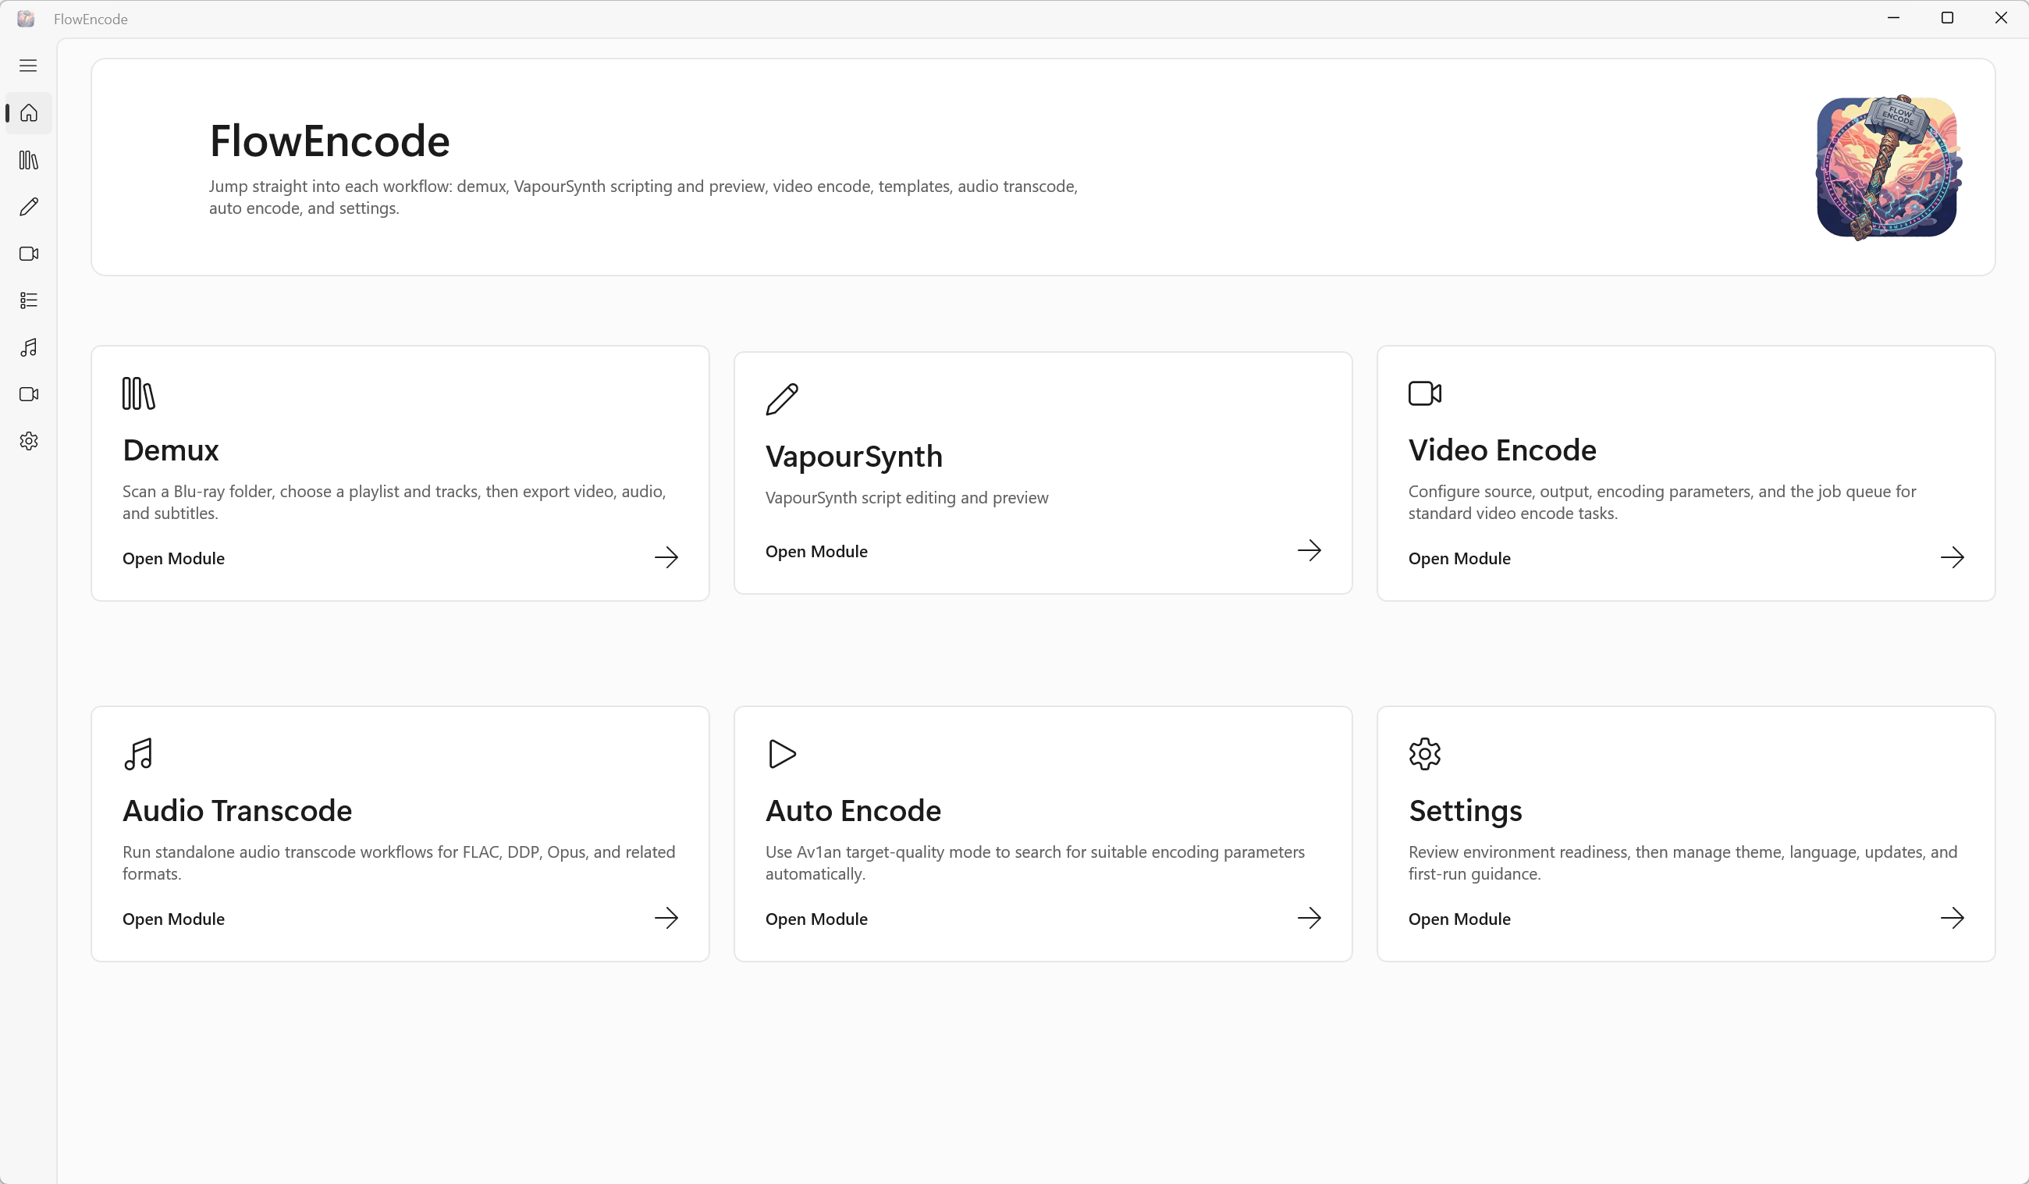Click the Audio Transcode card title
This screenshot has height=1184, width=2029.
point(237,811)
